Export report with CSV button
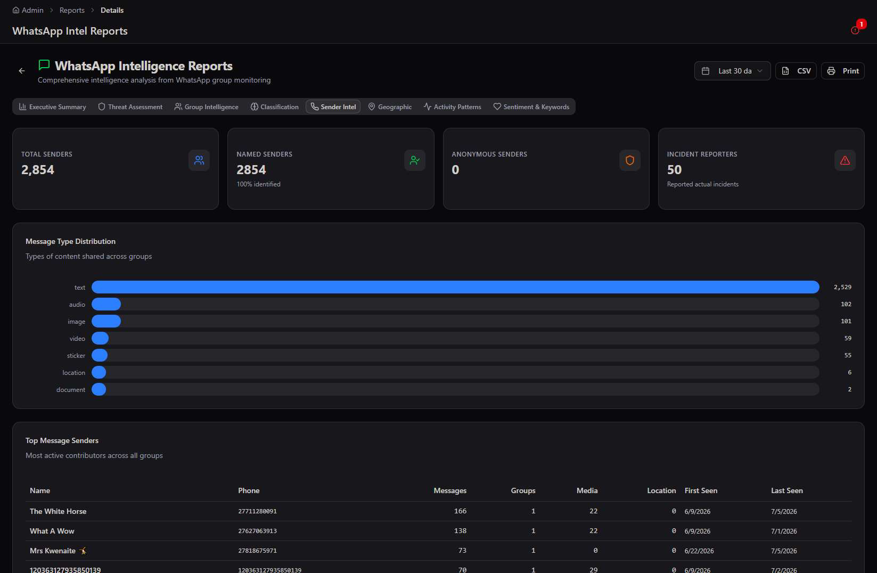This screenshot has width=877, height=573. [x=796, y=71]
